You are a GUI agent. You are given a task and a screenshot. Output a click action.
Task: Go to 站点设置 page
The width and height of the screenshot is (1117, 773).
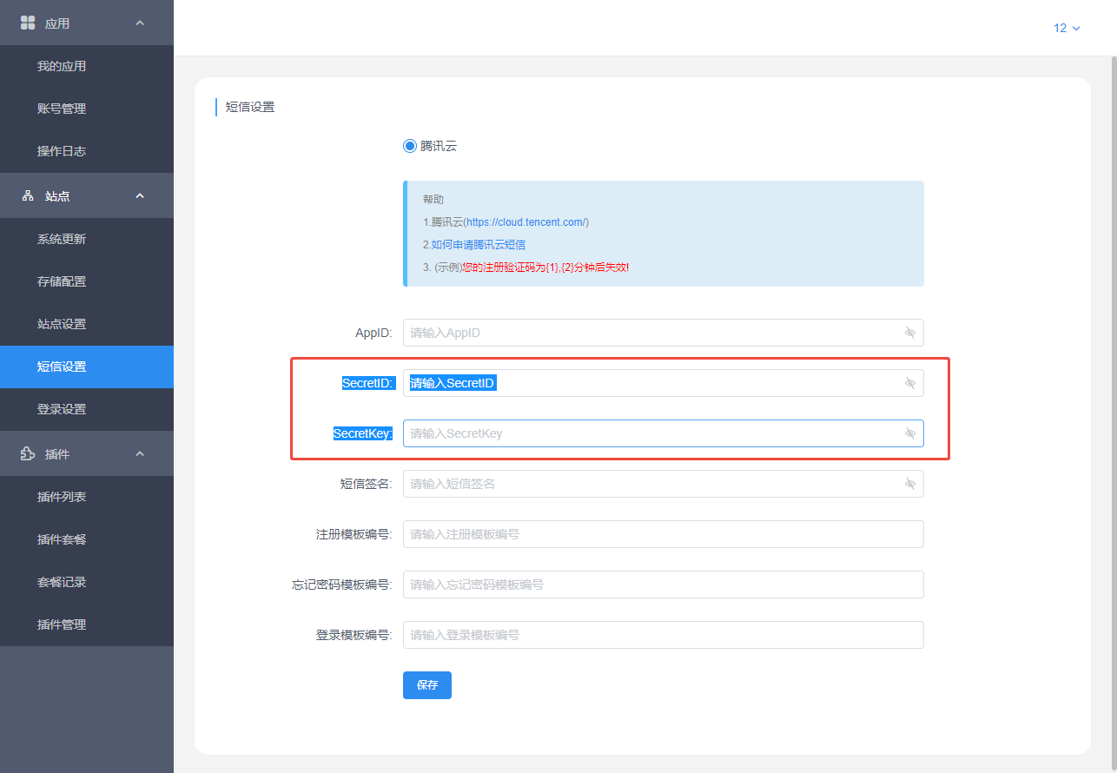click(x=87, y=324)
